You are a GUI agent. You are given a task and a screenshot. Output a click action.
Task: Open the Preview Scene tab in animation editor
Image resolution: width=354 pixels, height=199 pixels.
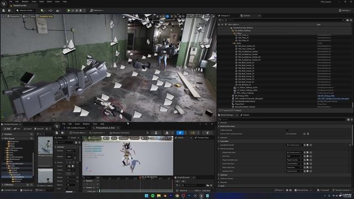pos(202,138)
